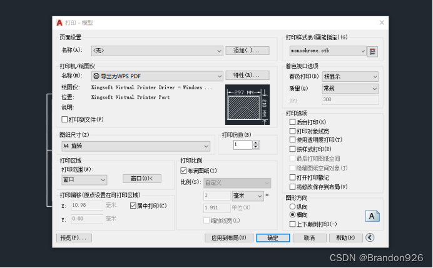Select 纵向 orientation radio button

[x=292, y=207]
